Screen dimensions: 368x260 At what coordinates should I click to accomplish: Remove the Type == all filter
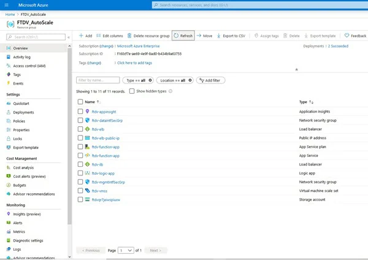click(150, 80)
